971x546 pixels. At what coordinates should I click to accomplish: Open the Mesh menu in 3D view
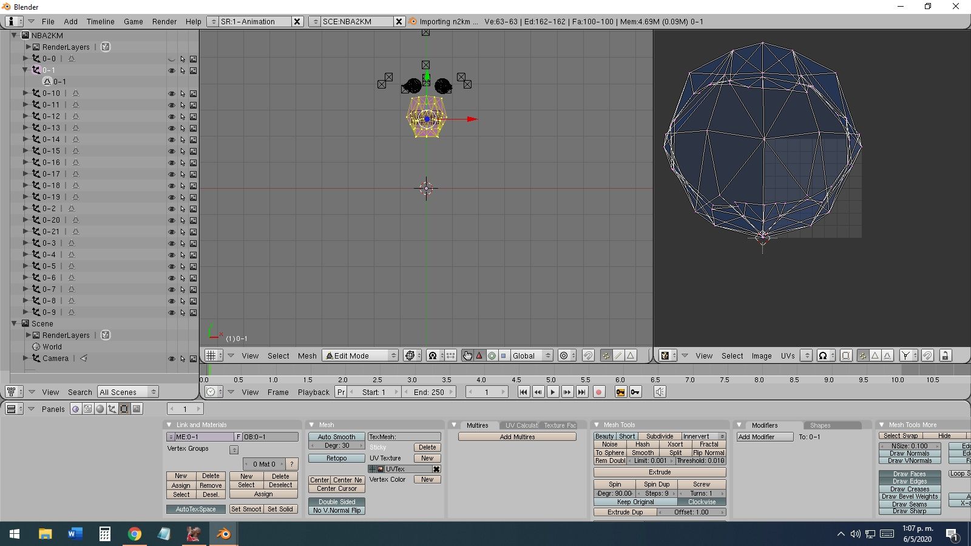coord(307,356)
